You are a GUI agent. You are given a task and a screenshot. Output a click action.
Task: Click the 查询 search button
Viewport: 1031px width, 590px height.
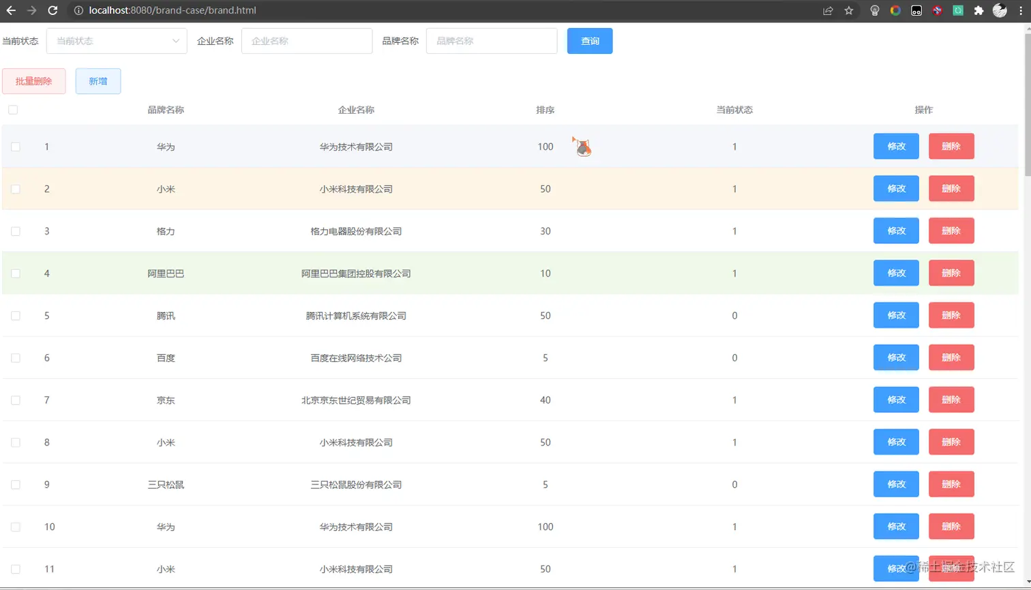[590, 41]
